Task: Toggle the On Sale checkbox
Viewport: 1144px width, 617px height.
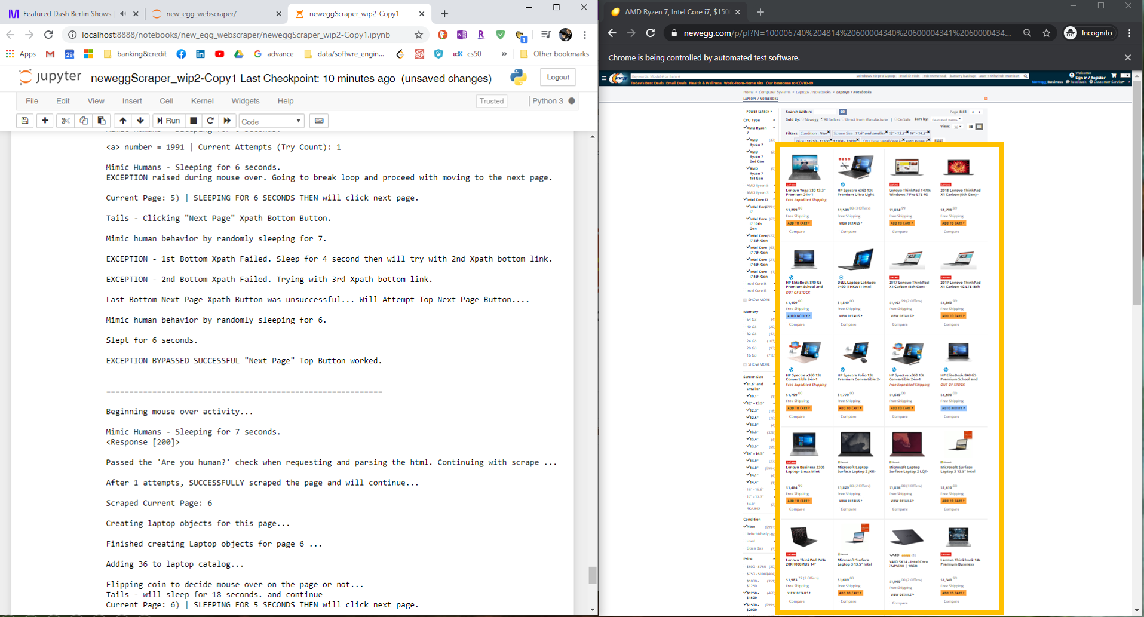Action: (895, 119)
